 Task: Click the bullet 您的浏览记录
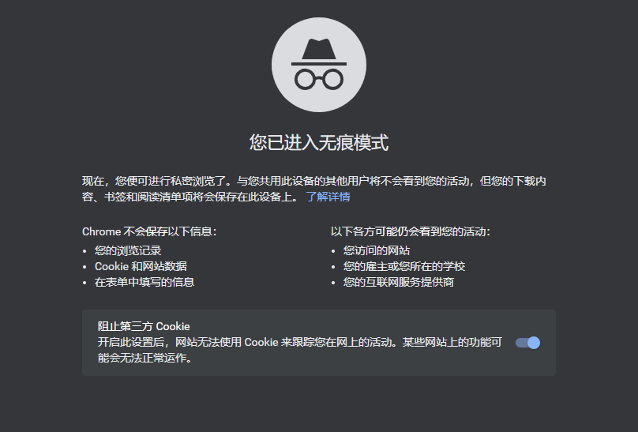click(x=128, y=250)
